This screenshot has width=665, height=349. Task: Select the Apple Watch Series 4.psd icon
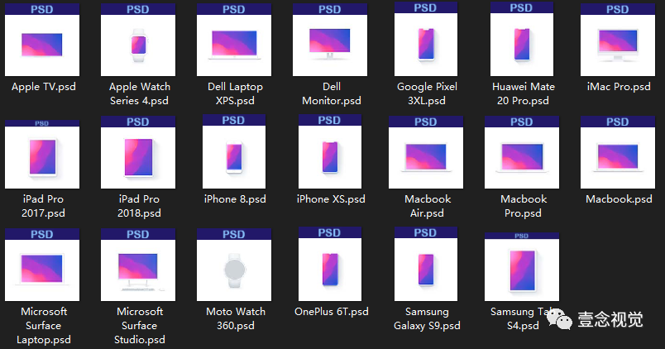click(138, 40)
